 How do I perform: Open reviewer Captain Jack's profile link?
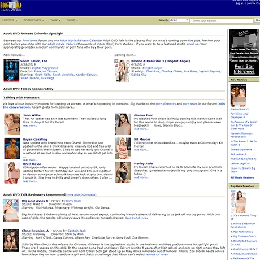pyautogui.click(x=76, y=231)
